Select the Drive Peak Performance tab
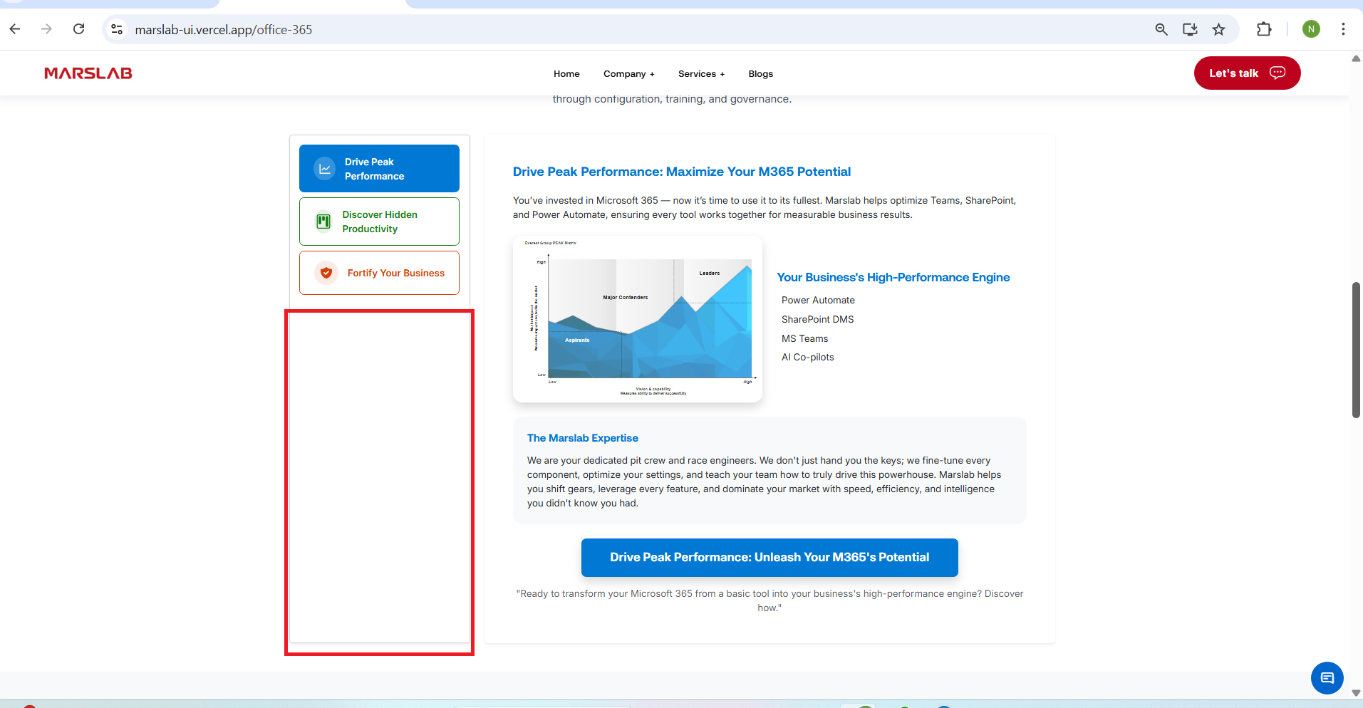The height and width of the screenshot is (708, 1363). [x=379, y=169]
